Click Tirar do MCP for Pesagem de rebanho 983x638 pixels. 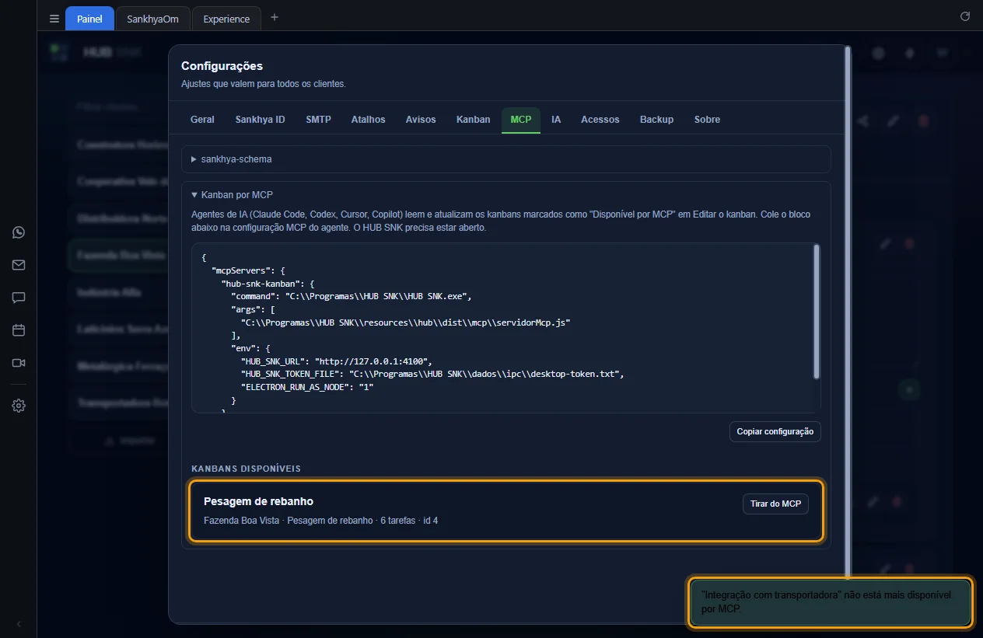click(x=775, y=504)
